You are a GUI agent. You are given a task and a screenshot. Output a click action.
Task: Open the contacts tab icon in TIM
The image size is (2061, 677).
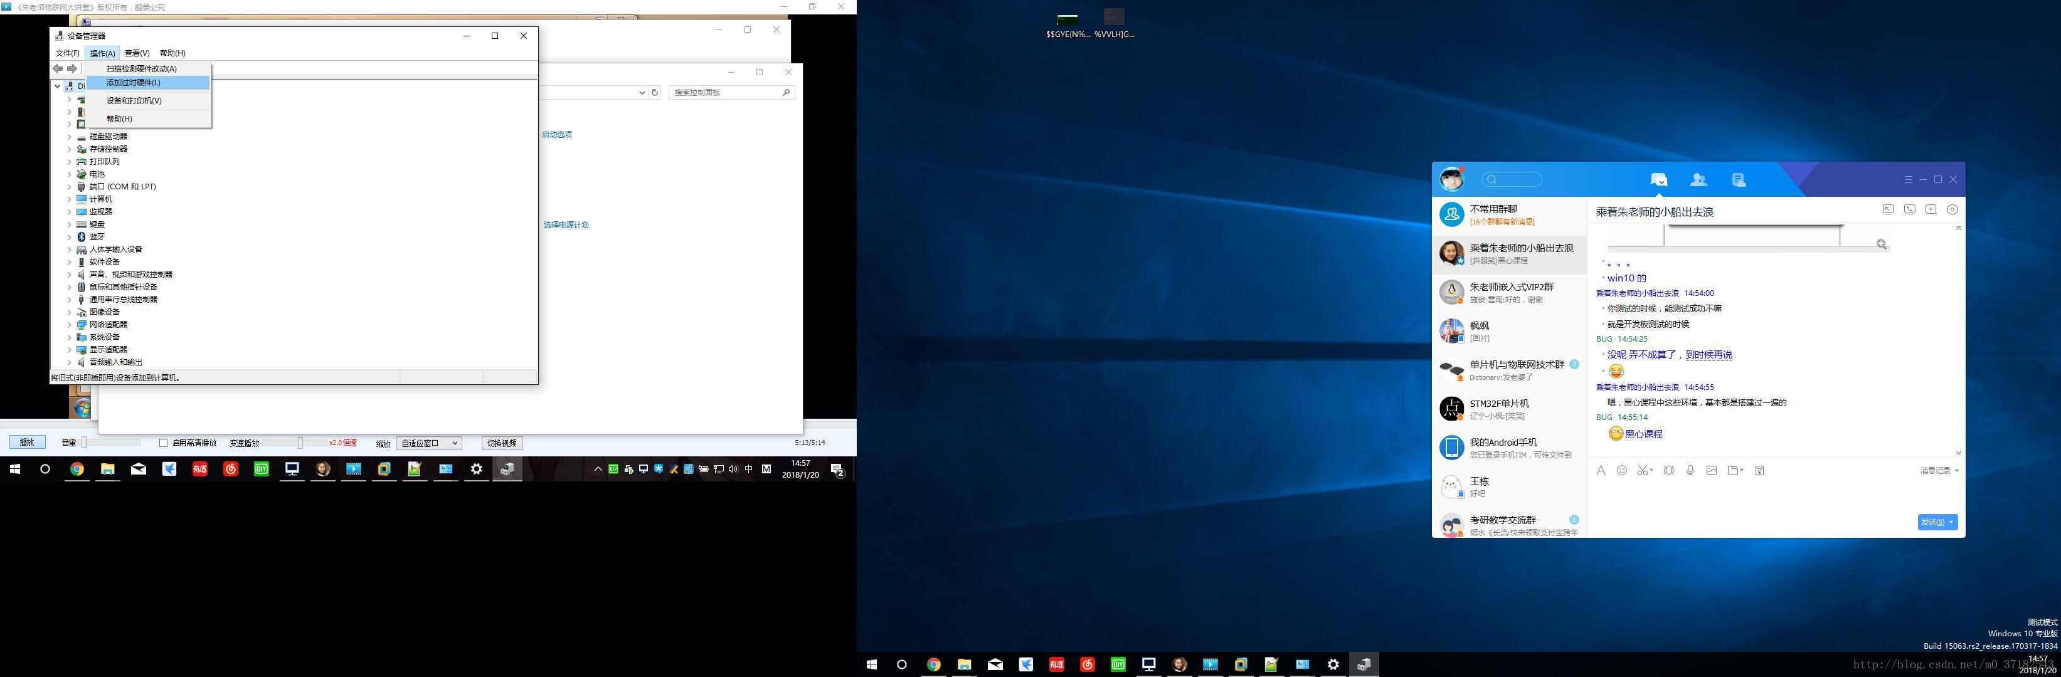click(x=1698, y=180)
